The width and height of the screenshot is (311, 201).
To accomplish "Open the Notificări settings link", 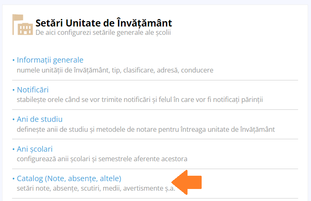I will (x=33, y=90).
